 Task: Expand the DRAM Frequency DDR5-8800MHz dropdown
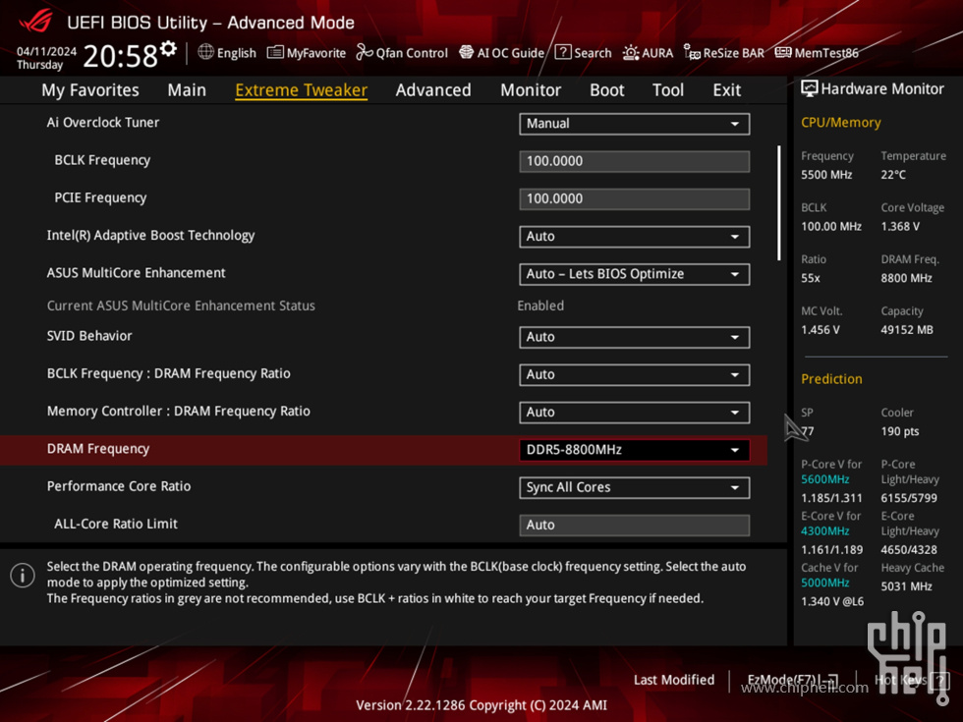(634, 450)
